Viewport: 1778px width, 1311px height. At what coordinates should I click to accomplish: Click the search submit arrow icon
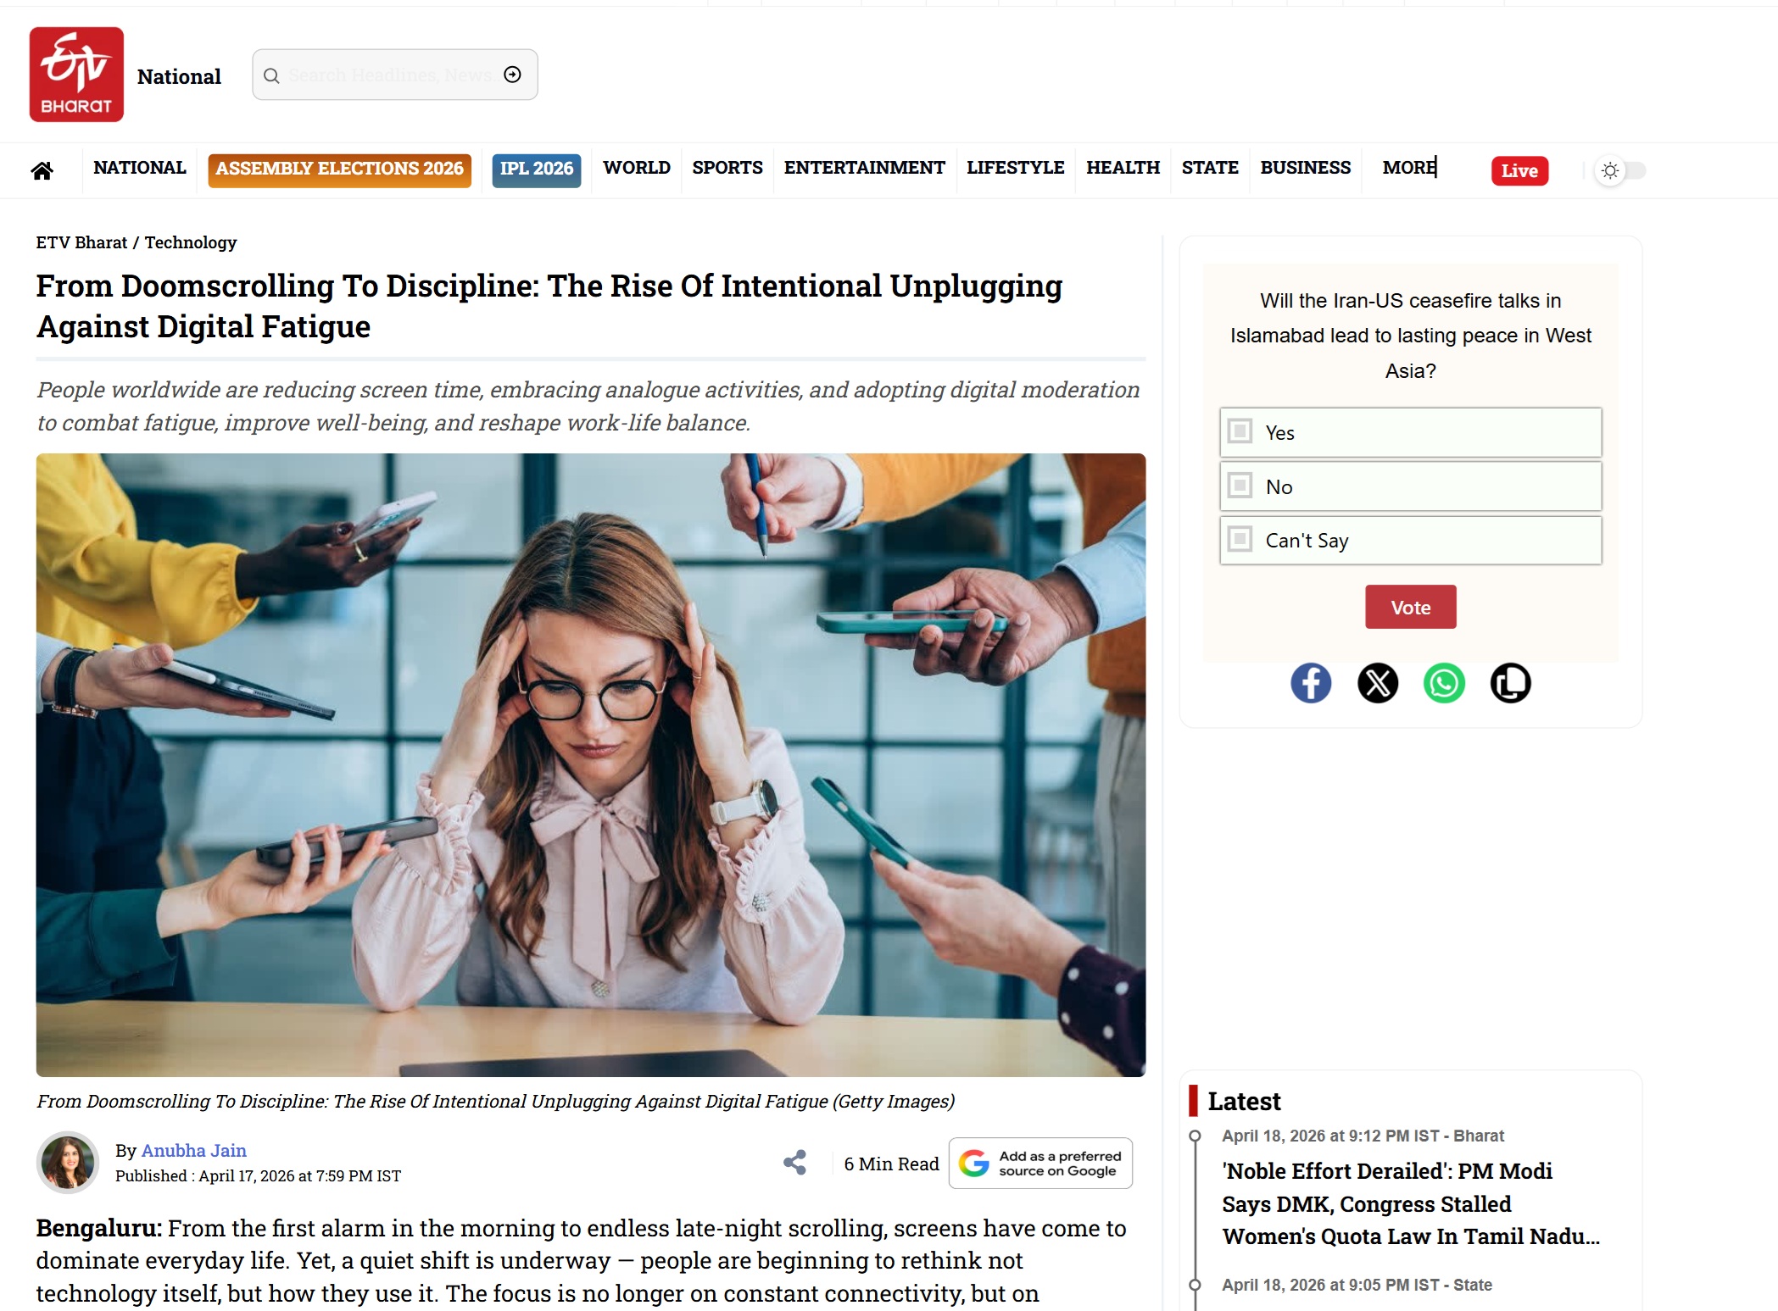pyautogui.click(x=512, y=75)
